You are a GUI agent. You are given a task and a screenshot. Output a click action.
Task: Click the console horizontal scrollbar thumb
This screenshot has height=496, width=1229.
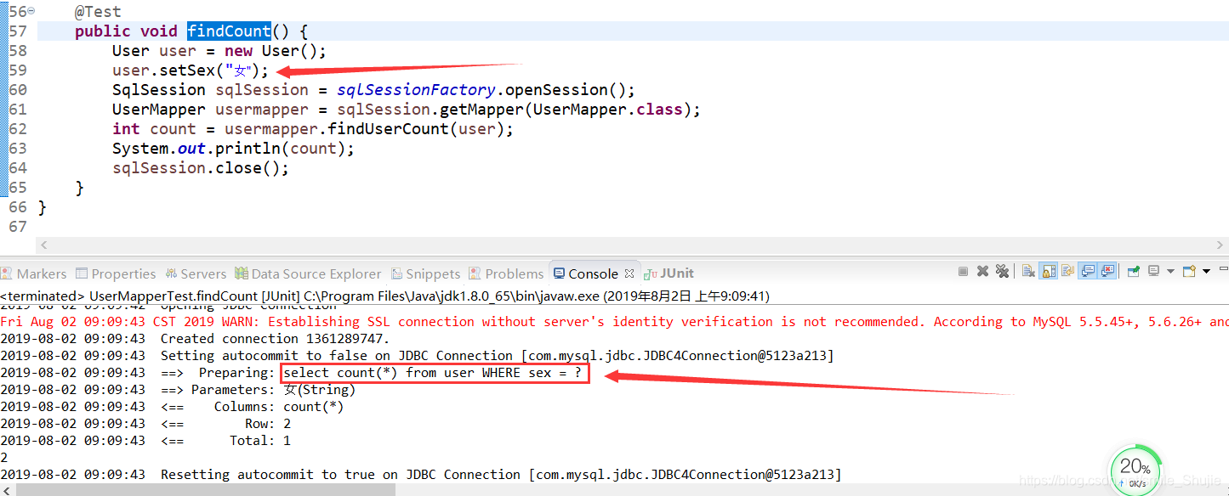204,490
